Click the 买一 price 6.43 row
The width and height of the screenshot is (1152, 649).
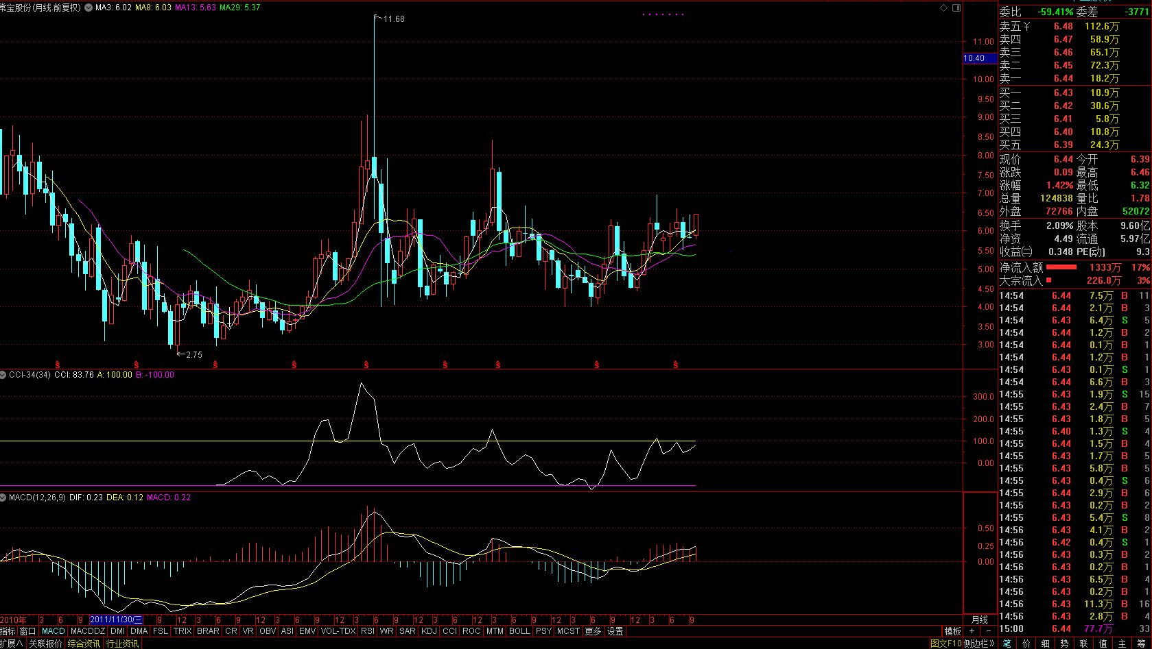(1074, 93)
